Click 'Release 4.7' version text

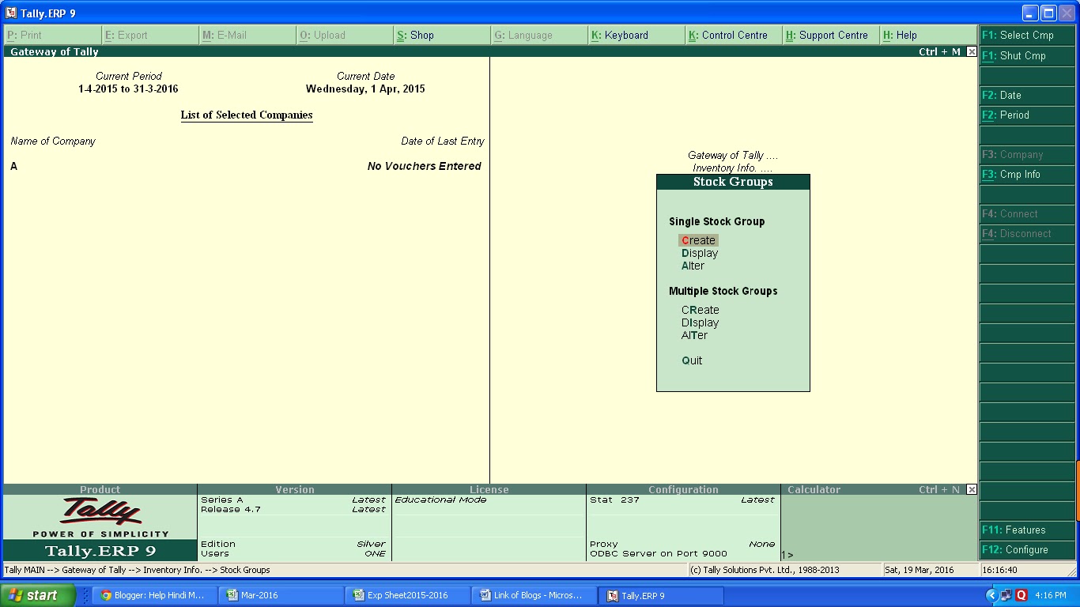[231, 509]
